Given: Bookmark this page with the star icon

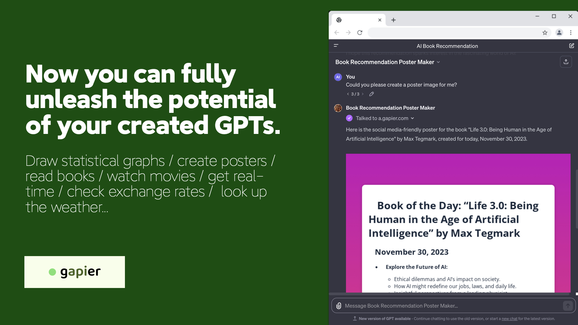Looking at the screenshot, I should point(545,32).
